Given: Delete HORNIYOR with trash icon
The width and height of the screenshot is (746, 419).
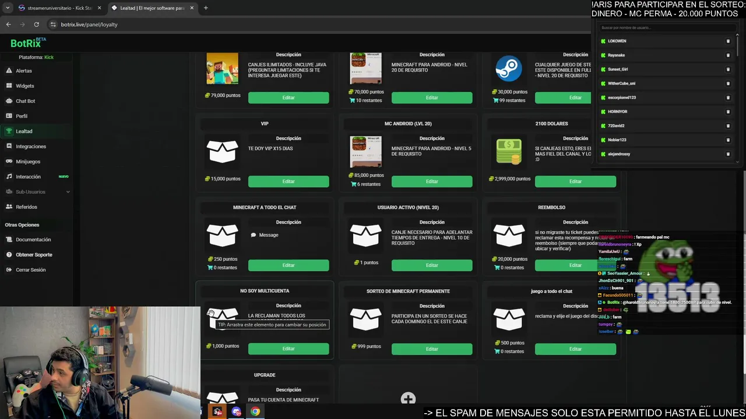Looking at the screenshot, I should (x=728, y=112).
